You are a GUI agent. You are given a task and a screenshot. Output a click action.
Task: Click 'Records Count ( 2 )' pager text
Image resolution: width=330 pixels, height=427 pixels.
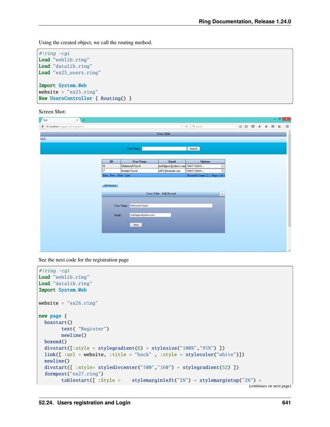[198, 175]
